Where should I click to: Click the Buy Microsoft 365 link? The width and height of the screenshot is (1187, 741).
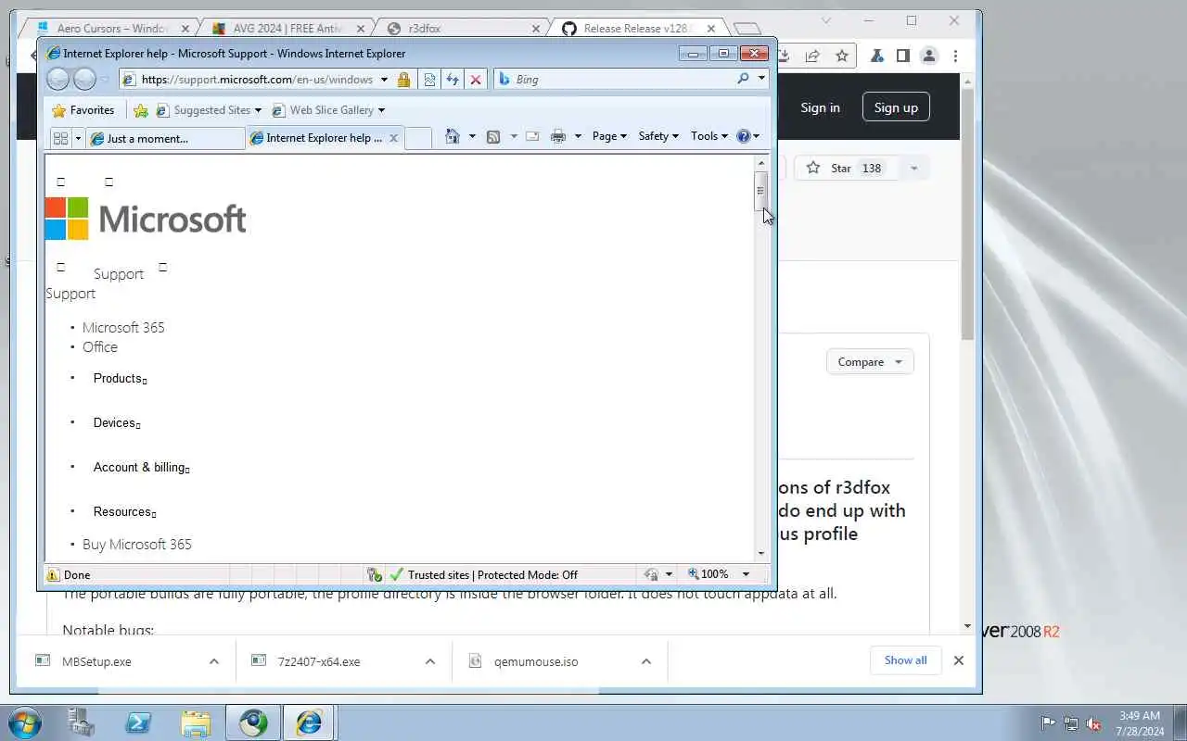[137, 545]
